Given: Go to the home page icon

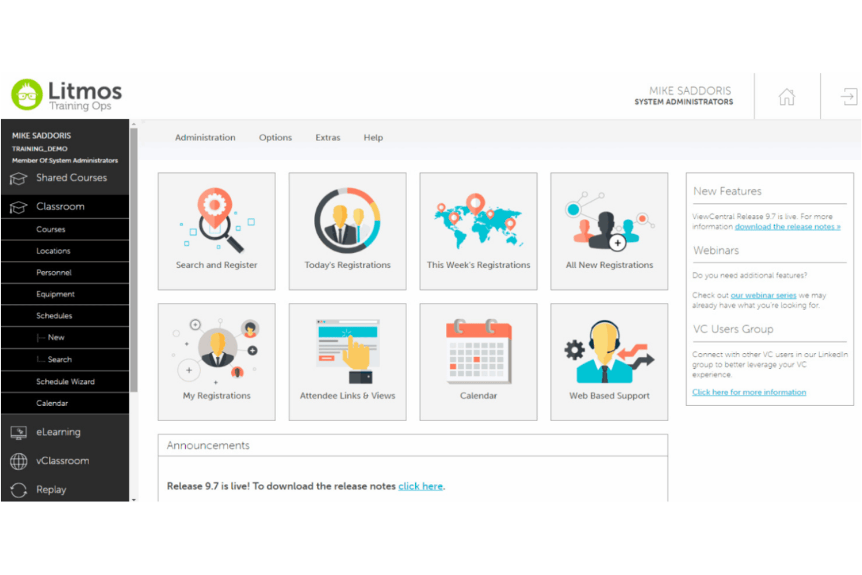Looking at the screenshot, I should [x=787, y=97].
